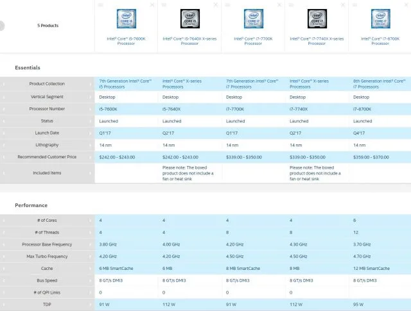The image size is (411, 311).
Task: Remove the i7-7740X X-series column via X
Action: point(343,5)
